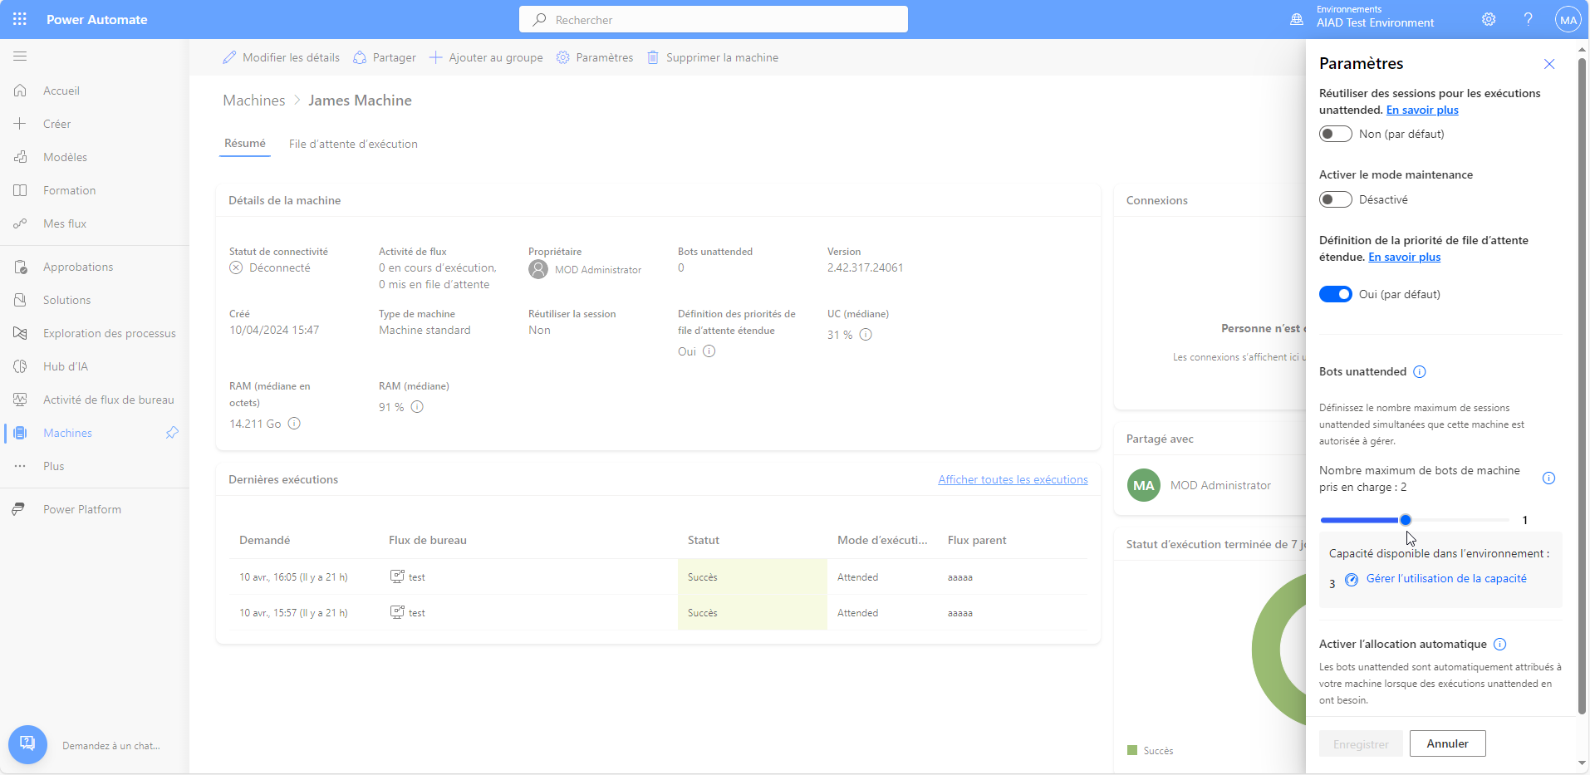Click the Modifier les détails pencil icon
Screen dimensions: 1590x775
(x=229, y=57)
